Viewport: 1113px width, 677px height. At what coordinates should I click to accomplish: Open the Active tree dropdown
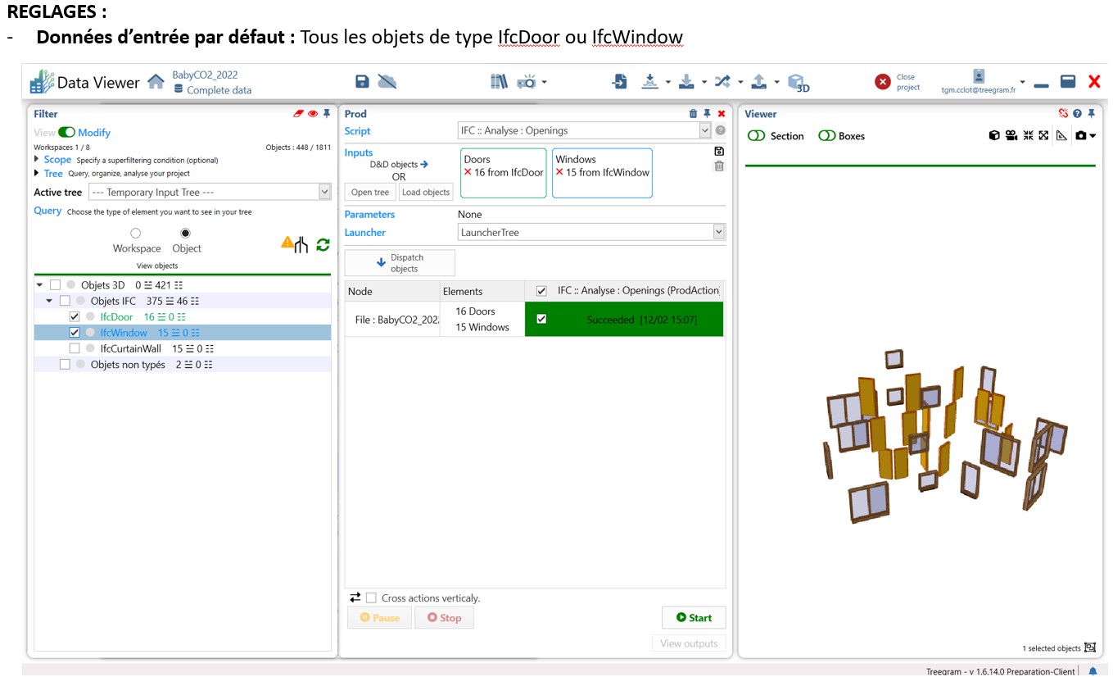[x=324, y=192]
